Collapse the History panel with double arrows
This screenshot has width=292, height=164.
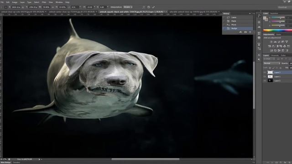(250, 14)
